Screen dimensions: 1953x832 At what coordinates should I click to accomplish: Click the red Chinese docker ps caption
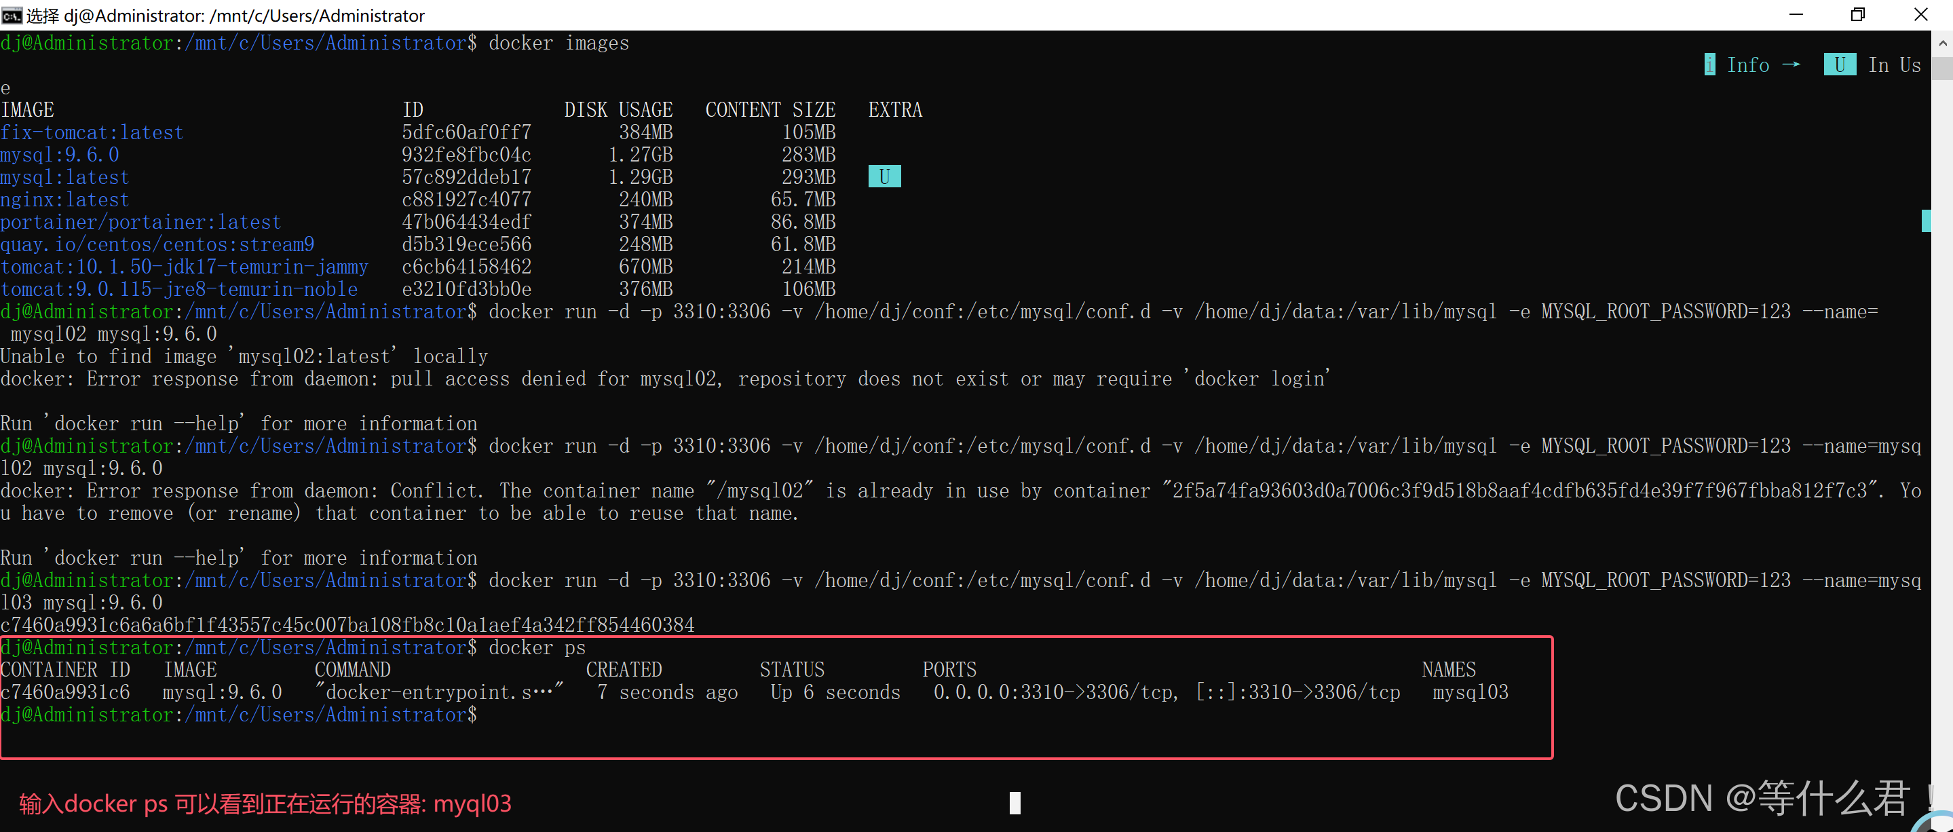tap(265, 803)
